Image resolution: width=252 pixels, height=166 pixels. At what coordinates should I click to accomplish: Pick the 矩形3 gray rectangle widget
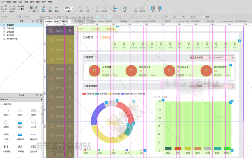(33, 112)
